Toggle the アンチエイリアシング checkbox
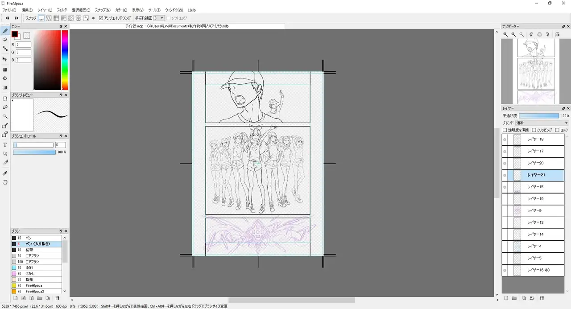This screenshot has width=571, height=309. [x=101, y=18]
